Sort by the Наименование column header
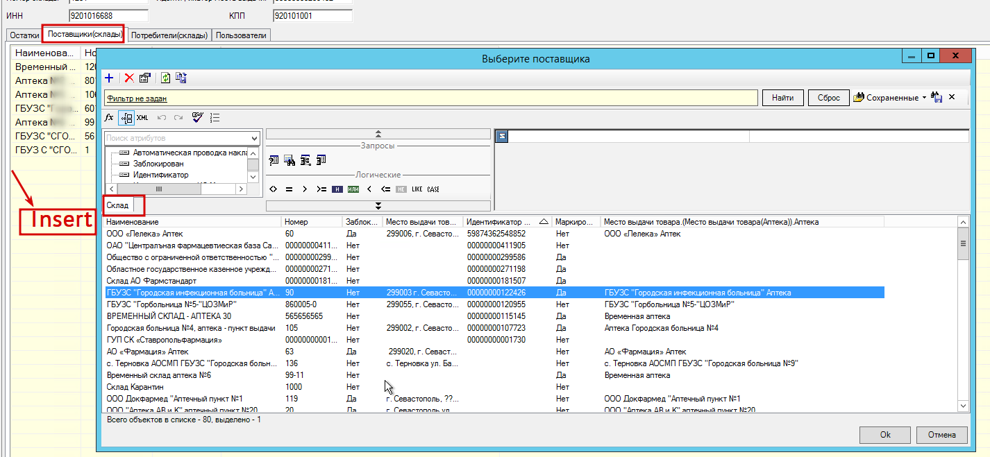The image size is (990, 457). pos(192,222)
